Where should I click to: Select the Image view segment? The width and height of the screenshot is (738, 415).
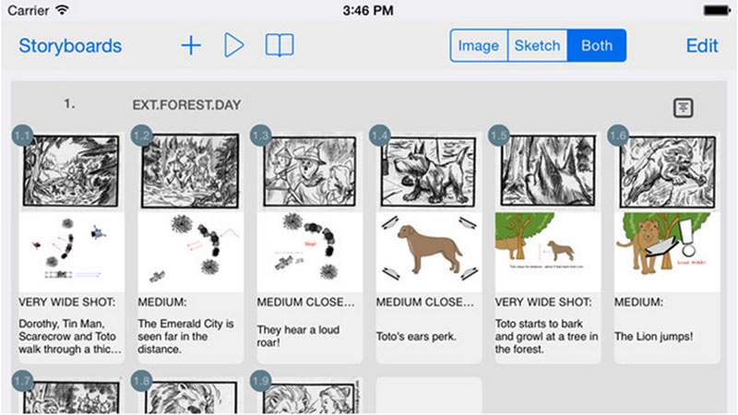[x=479, y=45]
